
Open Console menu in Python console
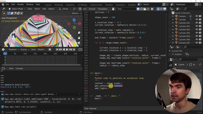click(x=19, y=68)
